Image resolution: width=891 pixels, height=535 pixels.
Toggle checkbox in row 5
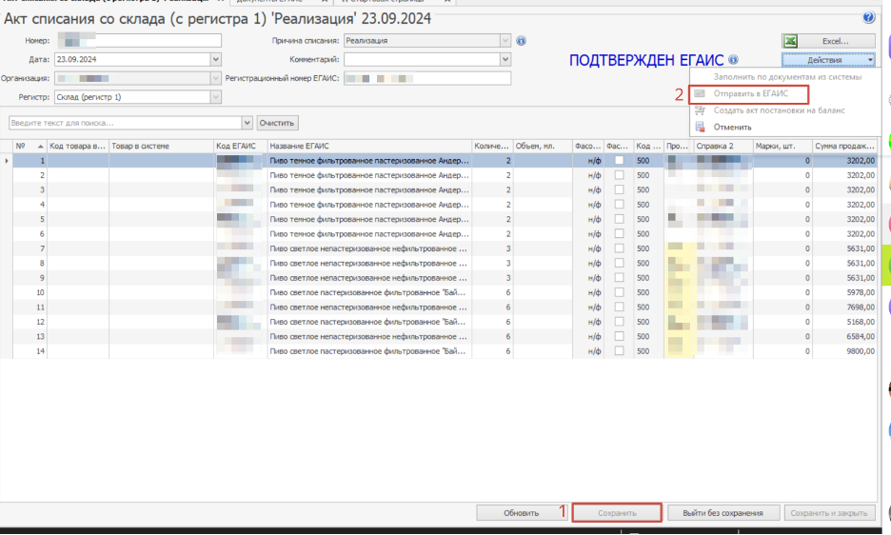[x=619, y=220]
